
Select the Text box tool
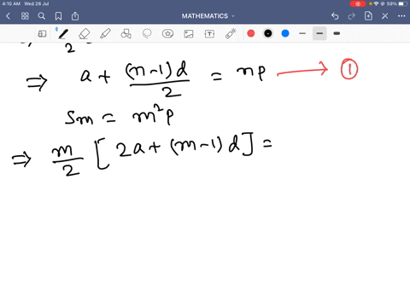click(209, 34)
